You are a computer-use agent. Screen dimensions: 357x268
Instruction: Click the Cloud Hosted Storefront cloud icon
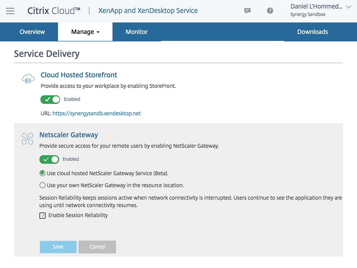[x=28, y=79]
